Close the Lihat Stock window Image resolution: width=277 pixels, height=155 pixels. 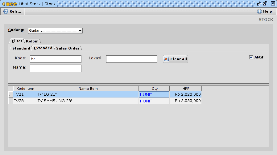(273, 4)
